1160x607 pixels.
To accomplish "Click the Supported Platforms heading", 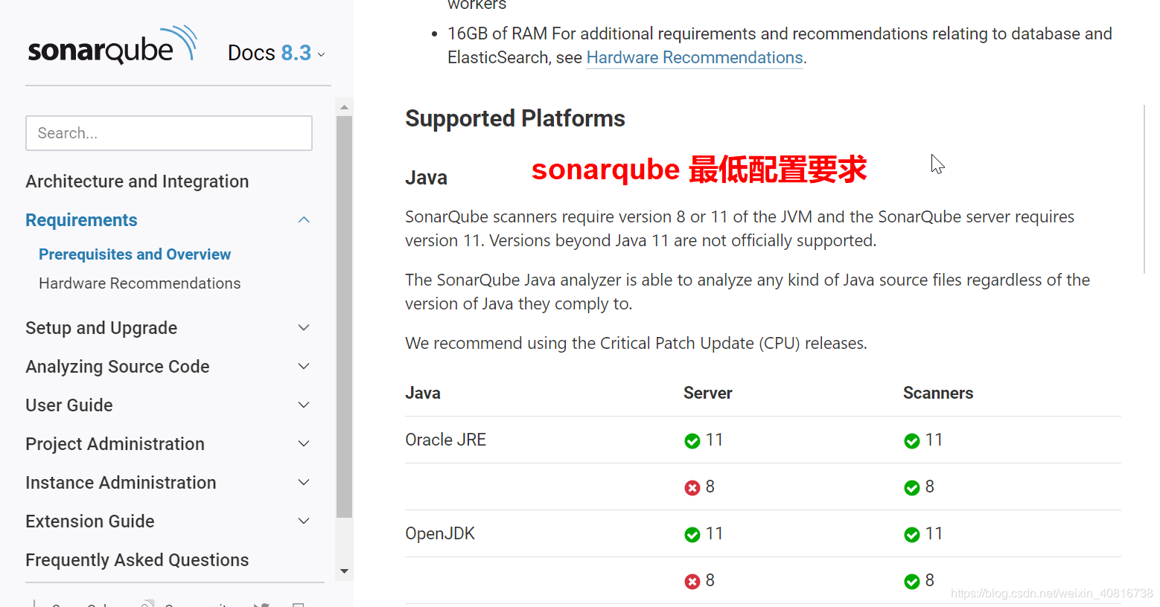I will pos(515,118).
